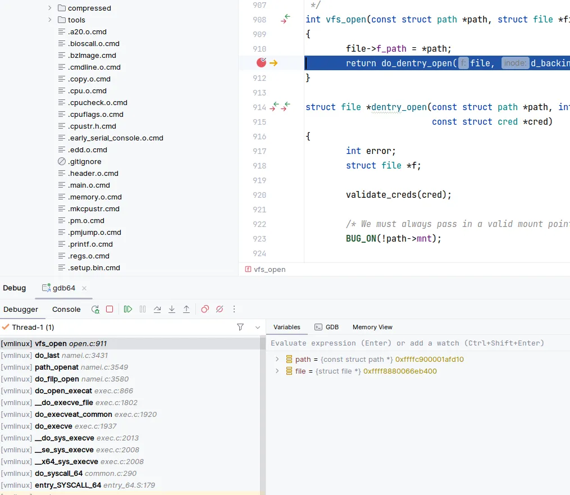Image resolution: width=570 pixels, height=495 pixels.
Task: Open the Variables tab
Action: point(287,327)
